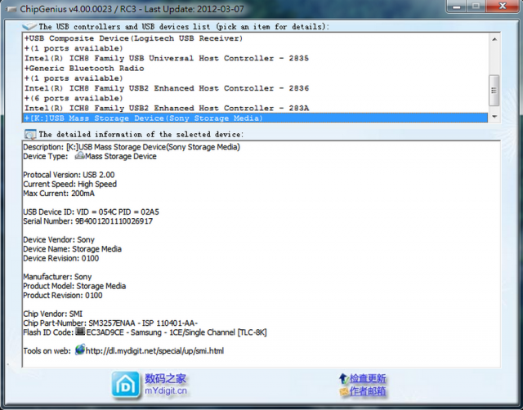Image resolution: width=523 pixels, height=410 pixels.
Task: Select USB Composite Device Logitech USB Receiver row
Action: [x=255, y=38]
